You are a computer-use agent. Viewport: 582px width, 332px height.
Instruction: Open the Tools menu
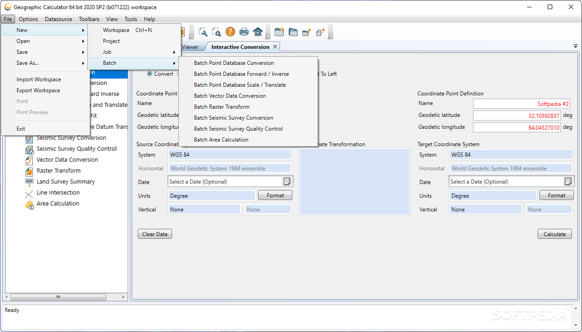click(131, 19)
